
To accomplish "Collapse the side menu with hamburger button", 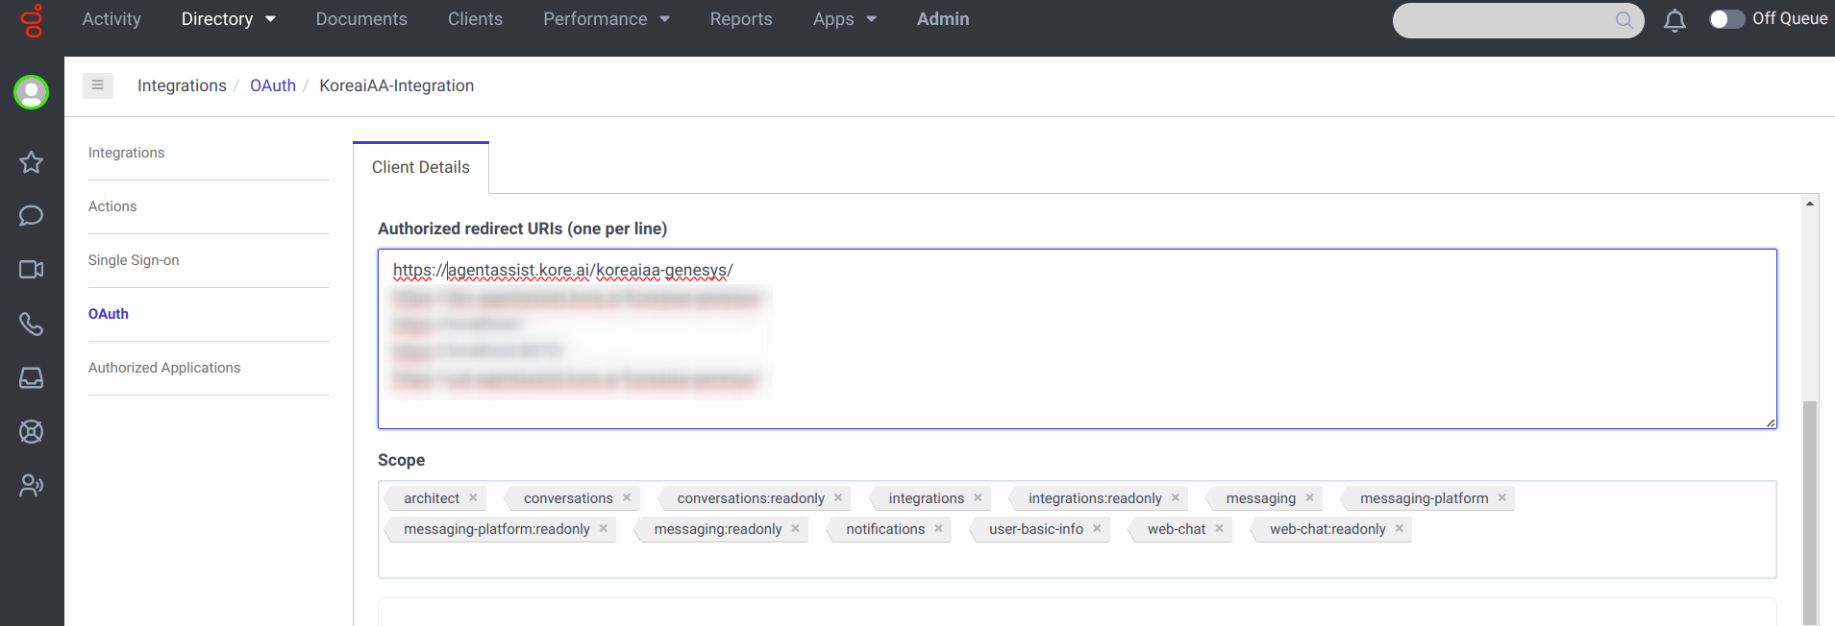I will (98, 85).
